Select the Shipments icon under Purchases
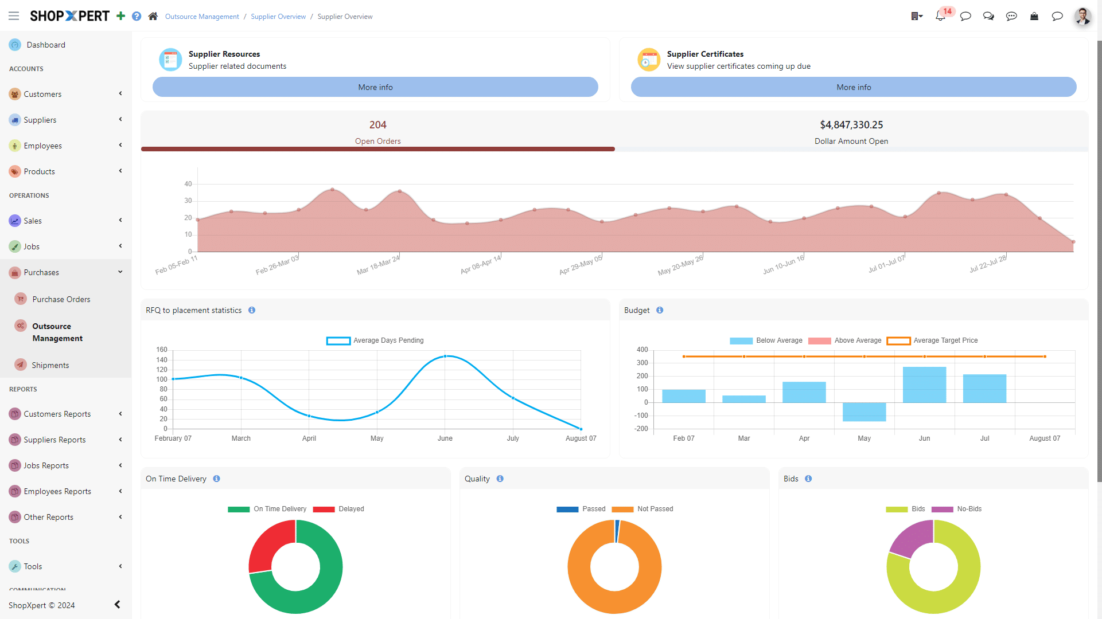Viewport: 1102px width, 619px height. tap(21, 365)
